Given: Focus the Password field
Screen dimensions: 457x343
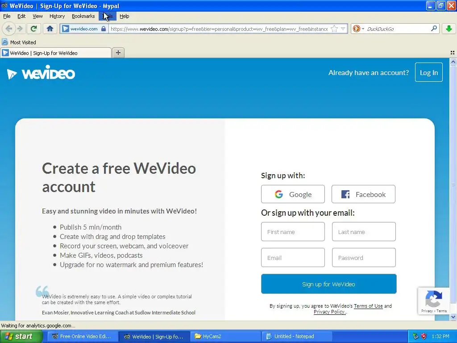Looking at the screenshot, I should point(363,257).
